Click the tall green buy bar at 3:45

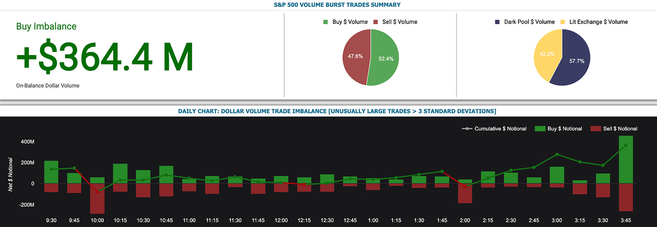[625, 160]
